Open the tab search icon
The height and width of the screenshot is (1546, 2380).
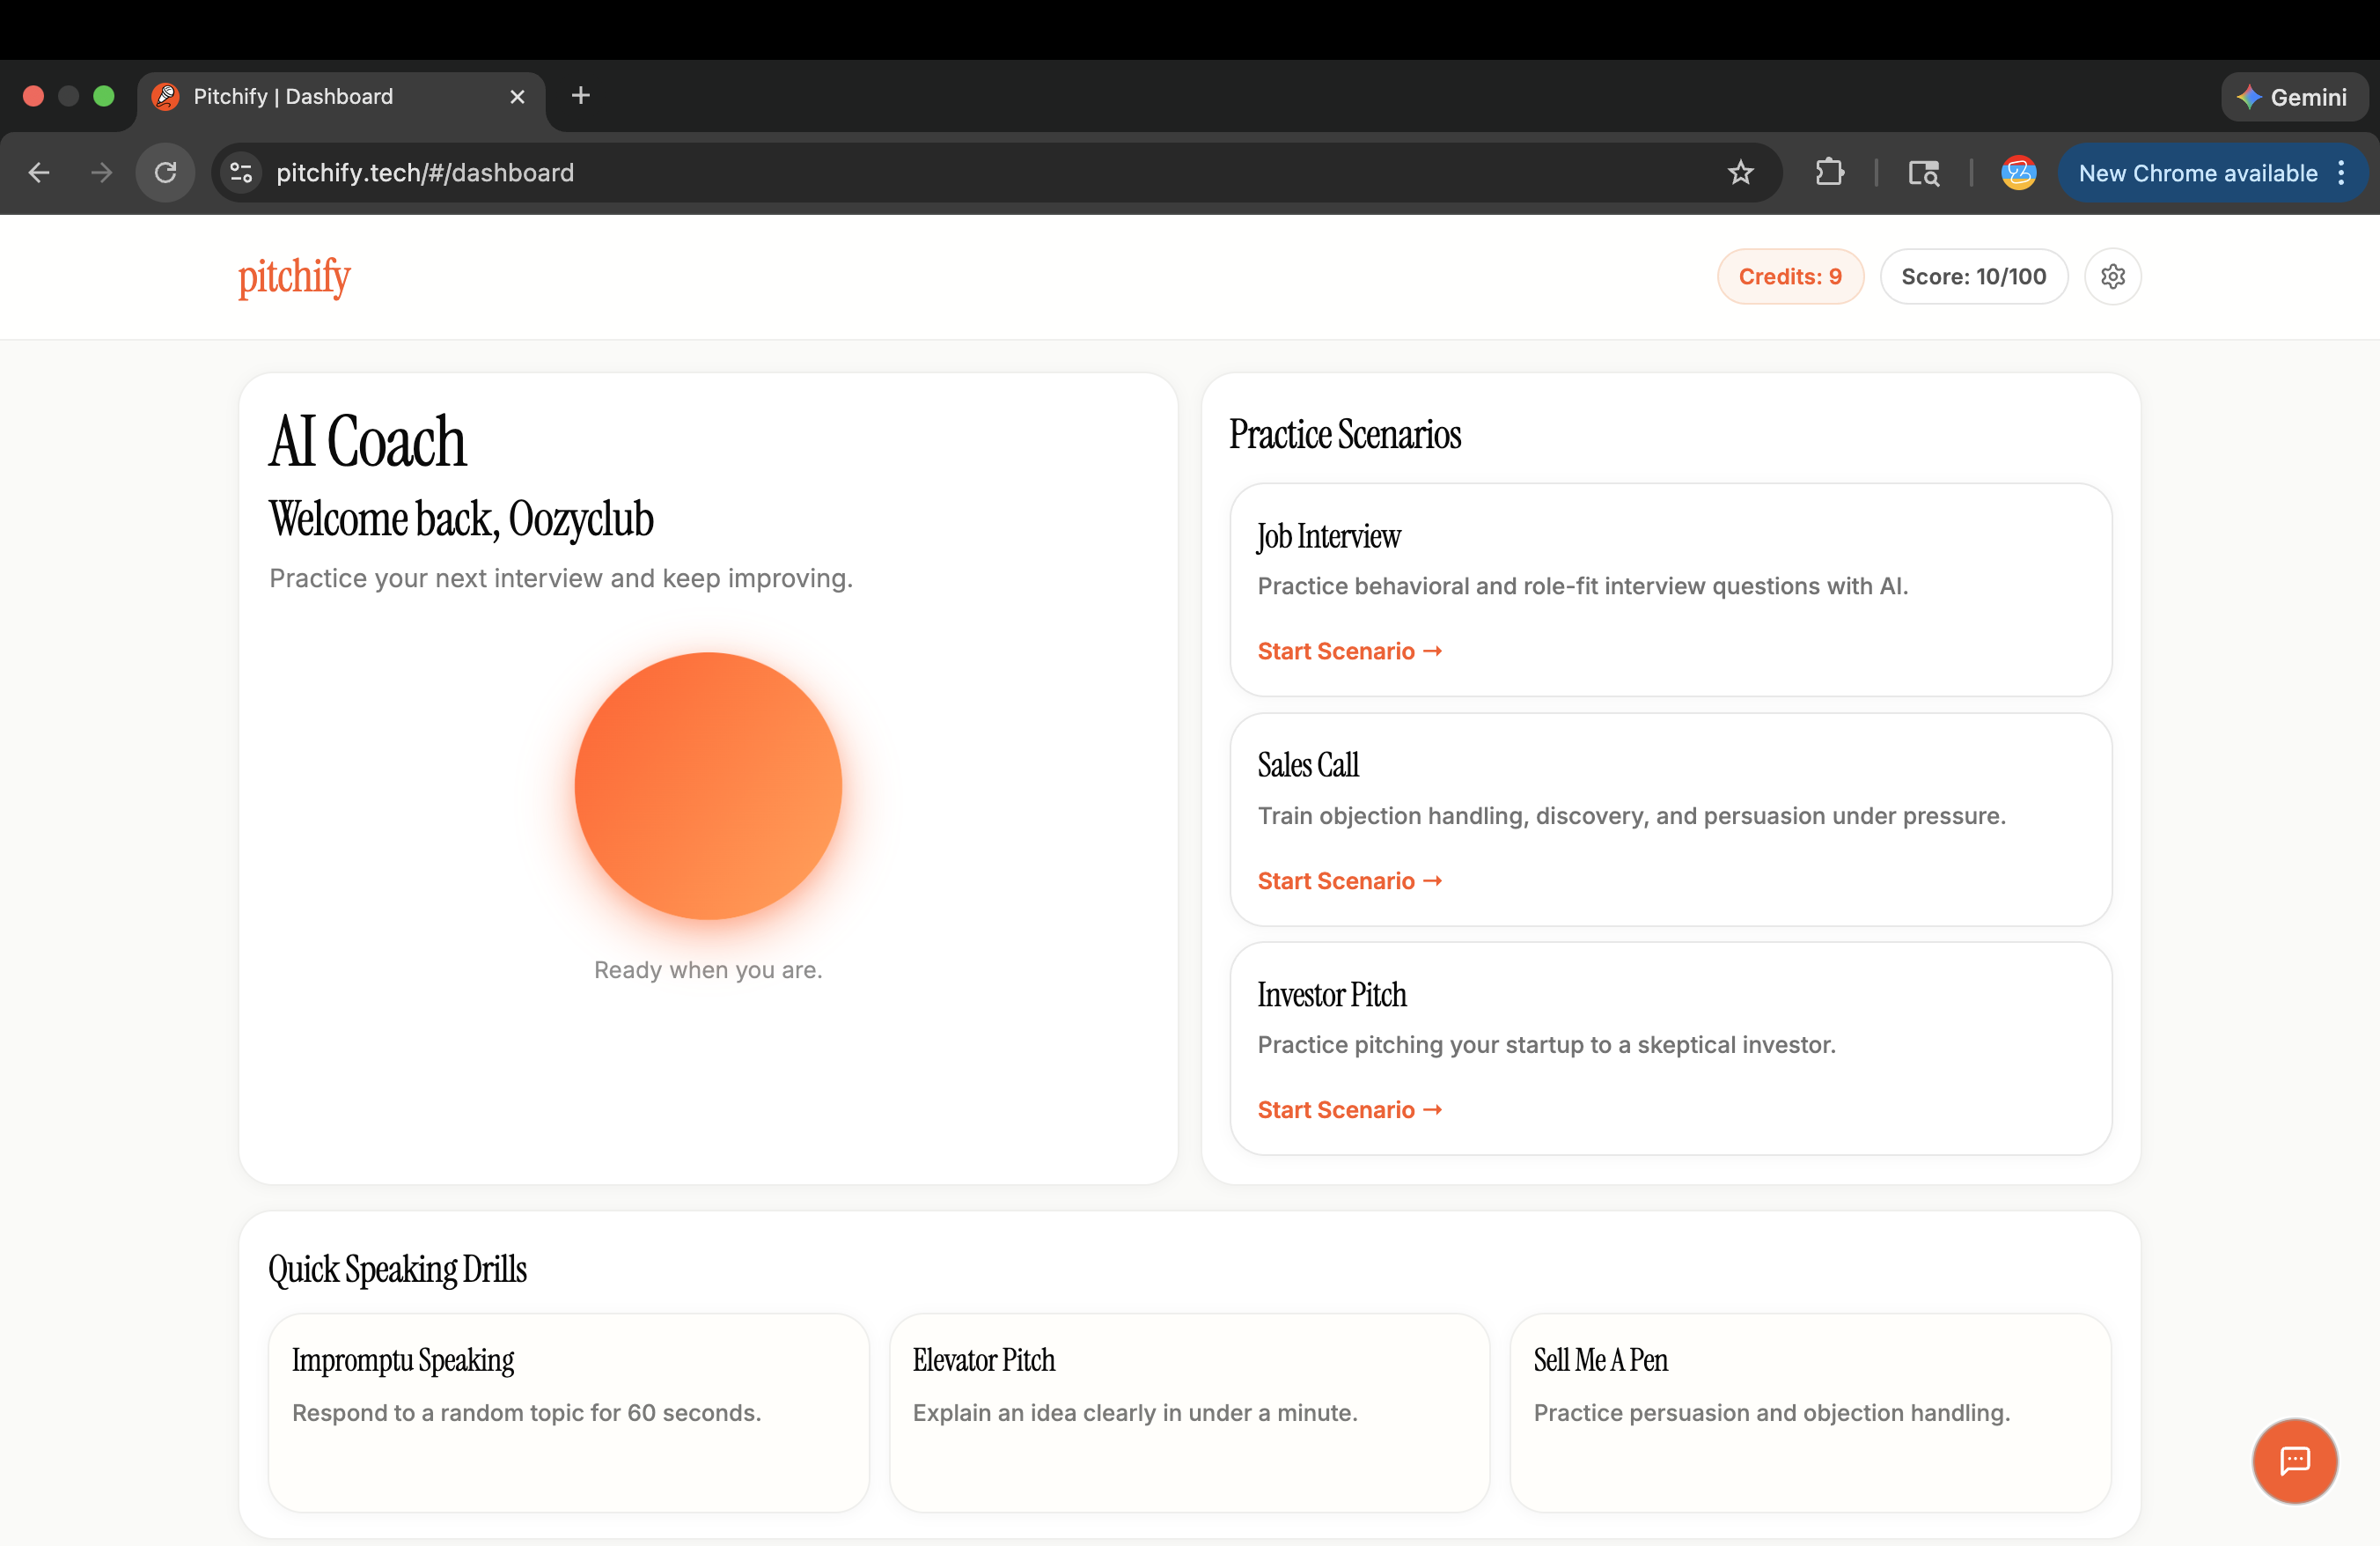click(1923, 173)
